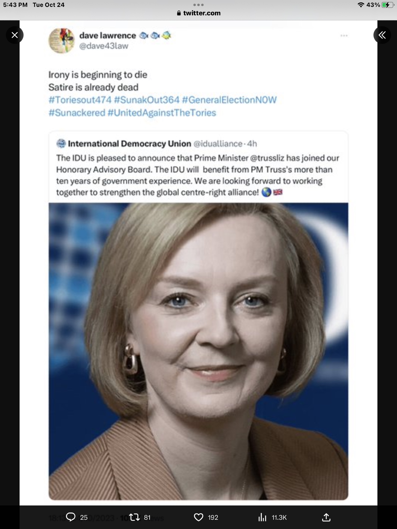Open the #UnitedAgainstTheTories hashtag
The height and width of the screenshot is (529, 397).
162,113
